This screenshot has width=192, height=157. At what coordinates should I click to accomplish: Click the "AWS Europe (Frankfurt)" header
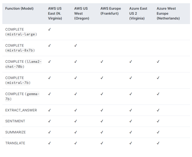coord(111,11)
